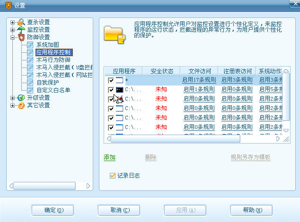Select 自我保护 in the tree

[48, 83]
